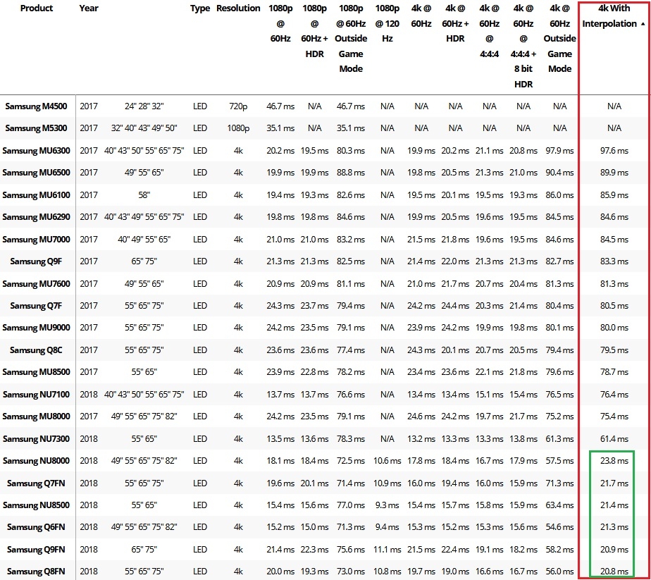Screen dimensions: 651x580
Task: Select the 11.1 ms value for Q9FN
Action: [387, 550]
